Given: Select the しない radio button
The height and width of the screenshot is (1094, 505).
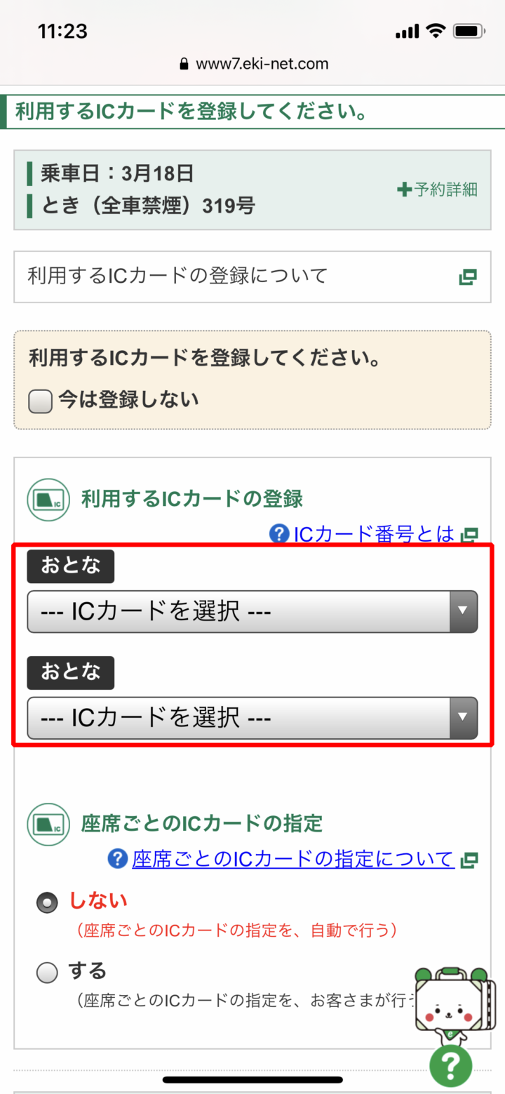Looking at the screenshot, I should [47, 903].
